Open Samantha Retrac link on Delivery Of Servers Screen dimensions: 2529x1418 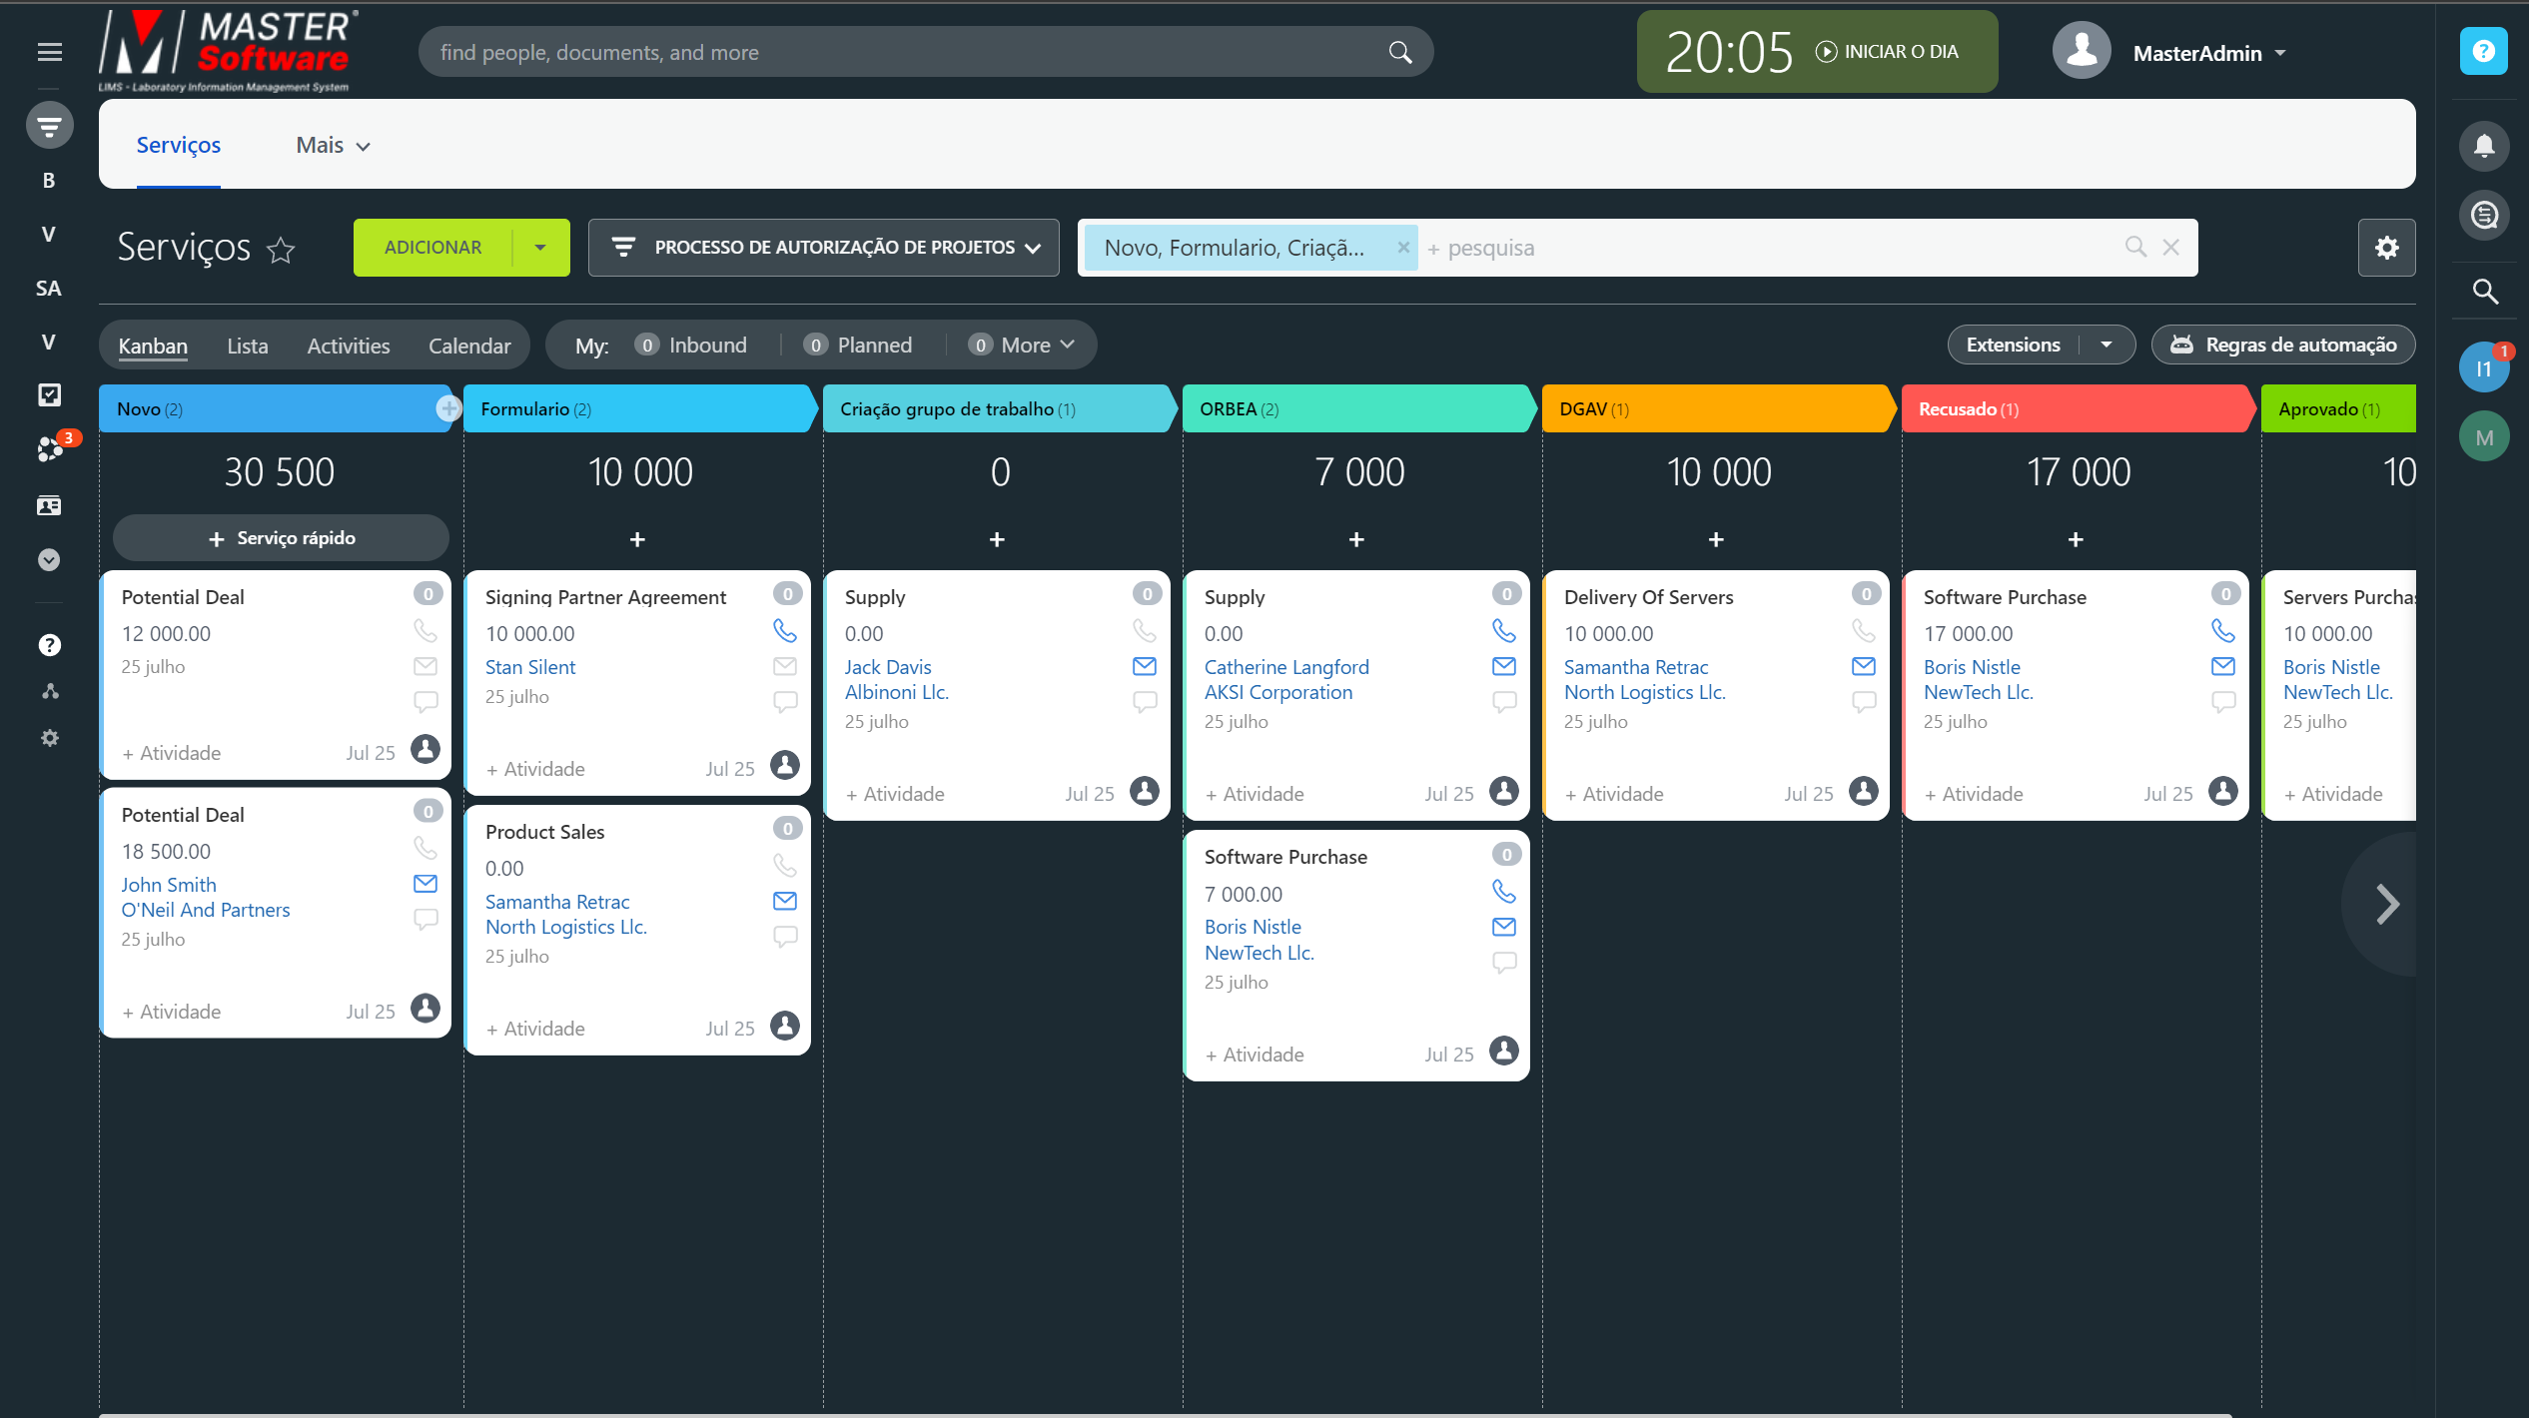pyautogui.click(x=1636, y=667)
